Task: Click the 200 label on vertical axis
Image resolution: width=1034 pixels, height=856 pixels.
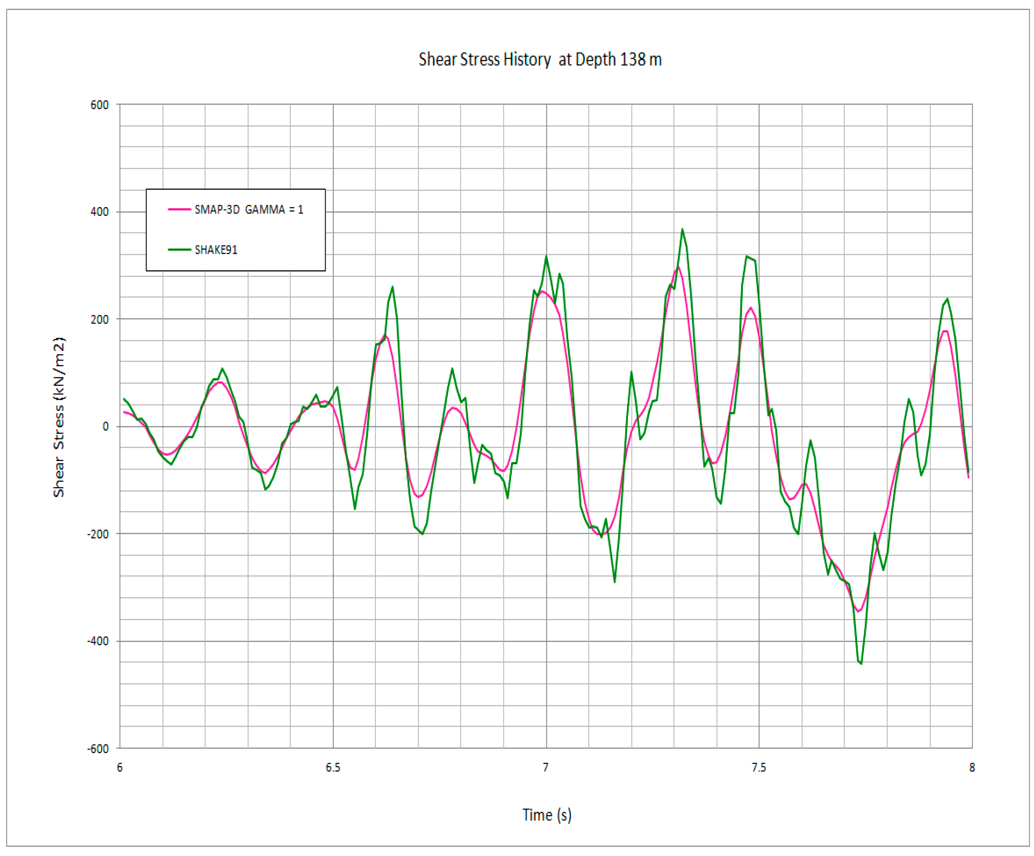Action: coord(99,319)
